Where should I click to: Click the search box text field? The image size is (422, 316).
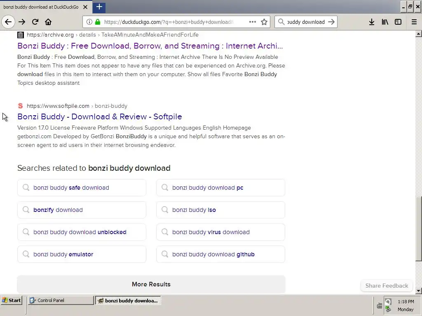(x=306, y=22)
